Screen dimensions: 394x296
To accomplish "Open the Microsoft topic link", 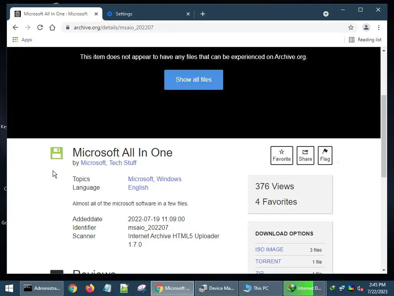I will coord(142,179).
